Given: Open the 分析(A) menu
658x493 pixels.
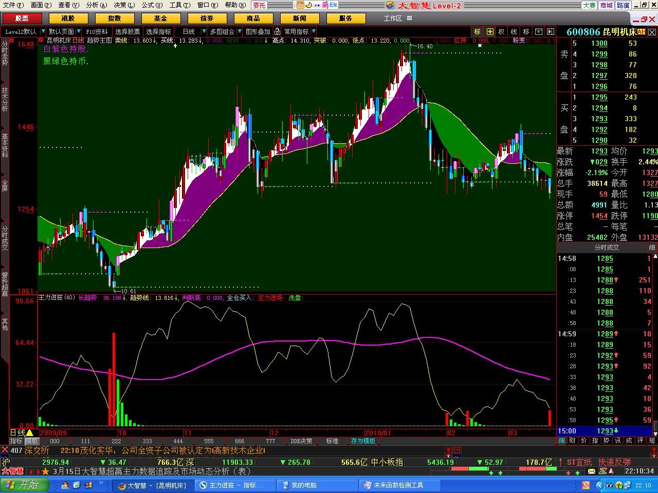Looking at the screenshot, I should click(96, 5).
